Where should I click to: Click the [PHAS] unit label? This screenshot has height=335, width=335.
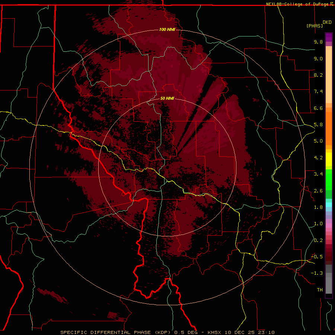(315, 26)
